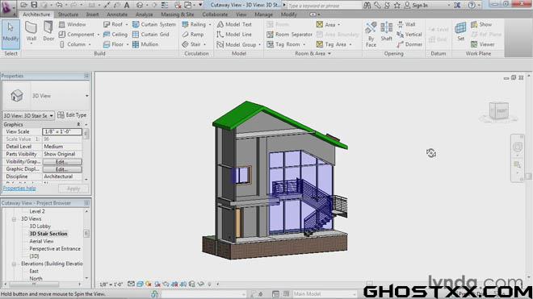Viewport: 533px width, 299px height.
Task: Open the Properties help link
Action: point(19,189)
